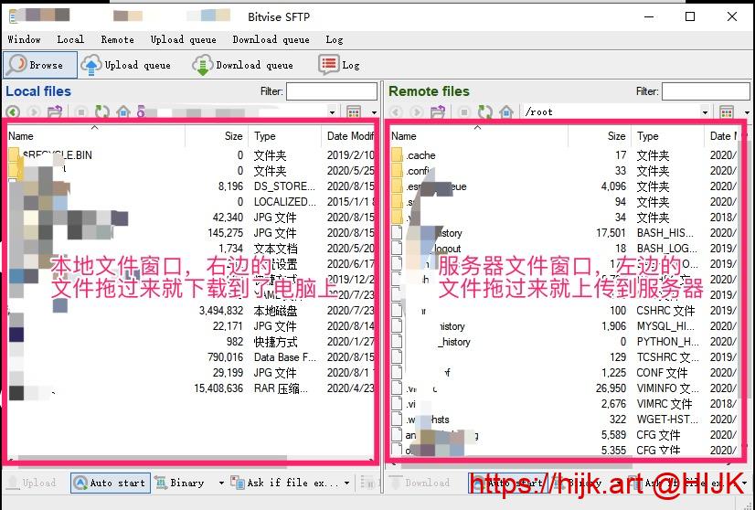The height and width of the screenshot is (510, 755).
Task: Open the Log view from toolbar
Action: click(340, 65)
